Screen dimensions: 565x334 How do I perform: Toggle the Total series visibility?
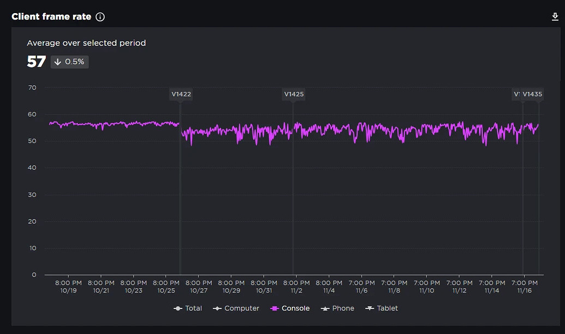point(189,308)
